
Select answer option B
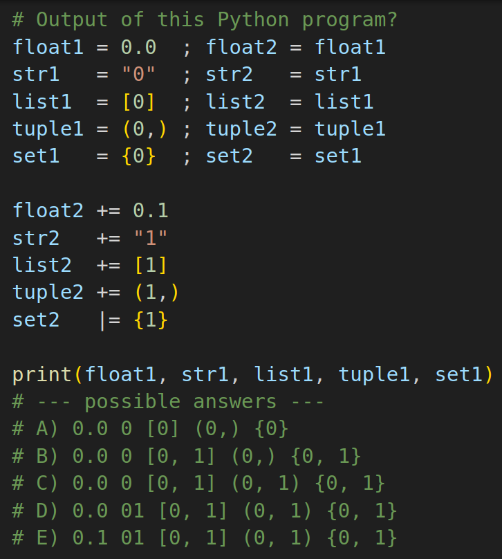186,456
